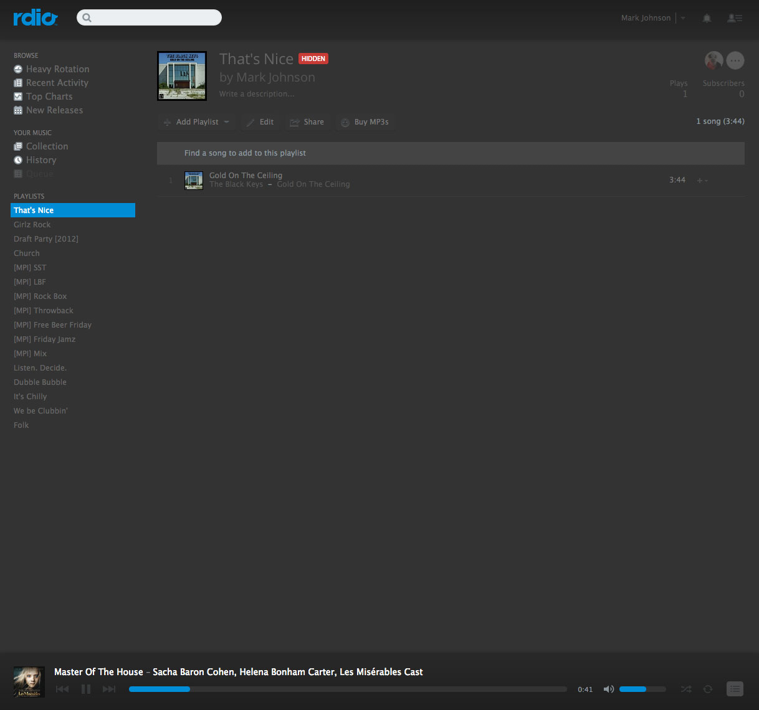Open the play queue button
The height and width of the screenshot is (710, 759).
pyautogui.click(x=735, y=689)
